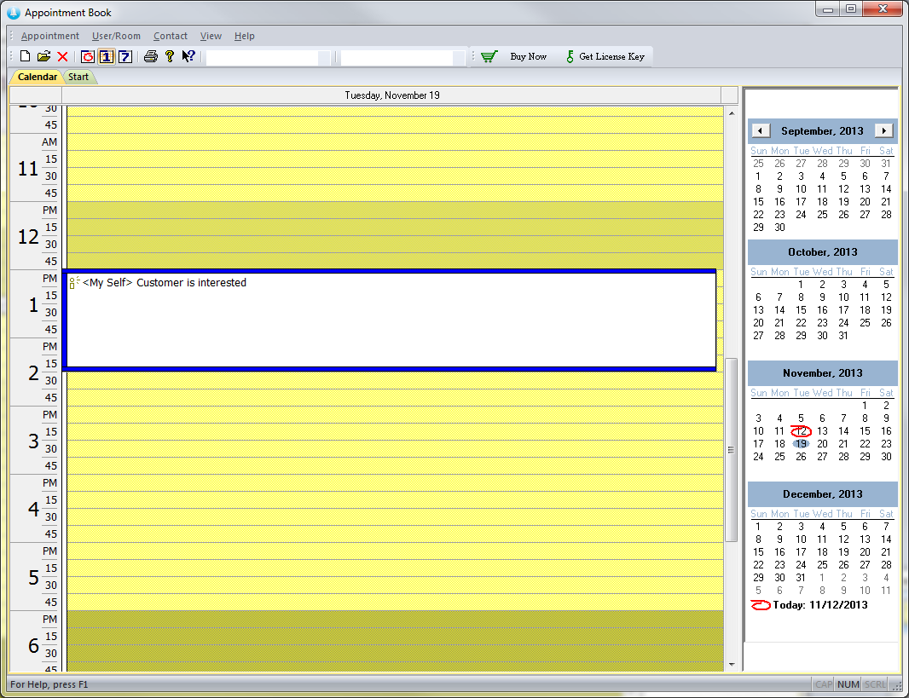Go to previous month in mini calendar
Image resolution: width=909 pixels, height=698 pixels.
point(761,131)
